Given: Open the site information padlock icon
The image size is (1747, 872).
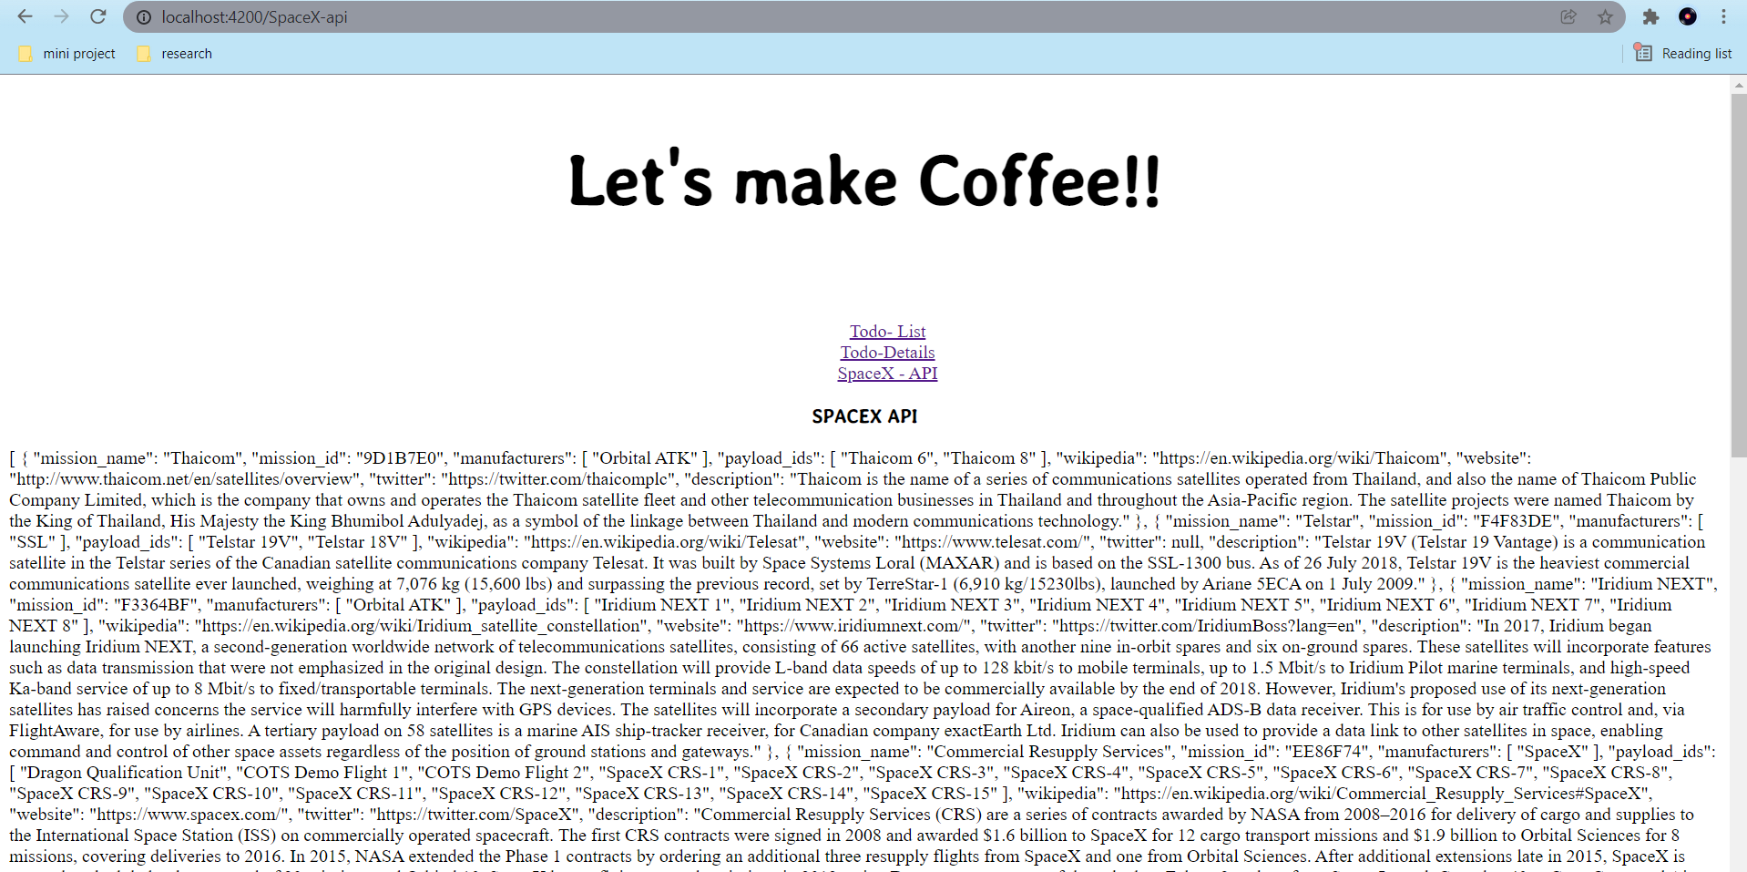Looking at the screenshot, I should (144, 16).
